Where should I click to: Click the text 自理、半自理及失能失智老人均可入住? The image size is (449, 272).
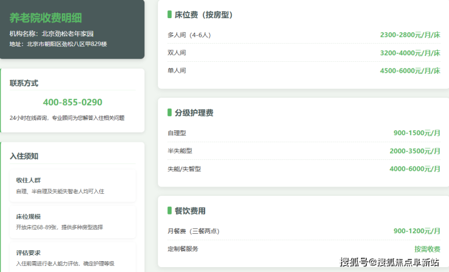click(60, 191)
